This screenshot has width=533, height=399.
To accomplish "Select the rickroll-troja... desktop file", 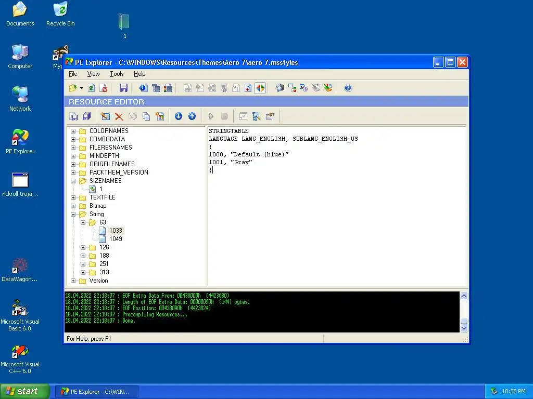I will point(20,184).
